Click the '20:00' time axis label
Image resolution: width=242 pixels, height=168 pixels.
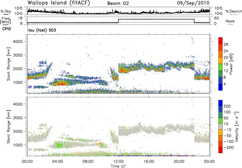pos(179,162)
